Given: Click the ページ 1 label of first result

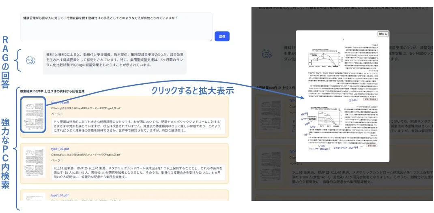Looking at the screenshot, I should pyautogui.click(x=57, y=114).
